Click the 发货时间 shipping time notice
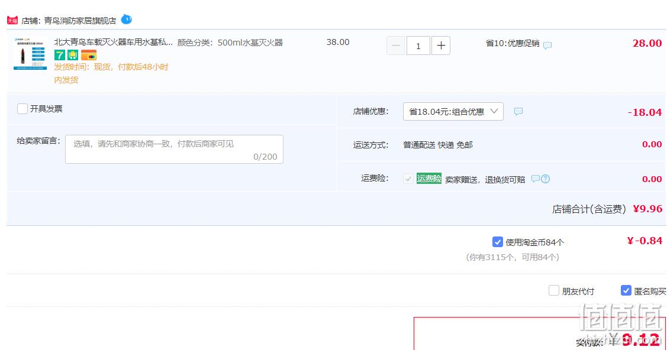 [x=111, y=73]
